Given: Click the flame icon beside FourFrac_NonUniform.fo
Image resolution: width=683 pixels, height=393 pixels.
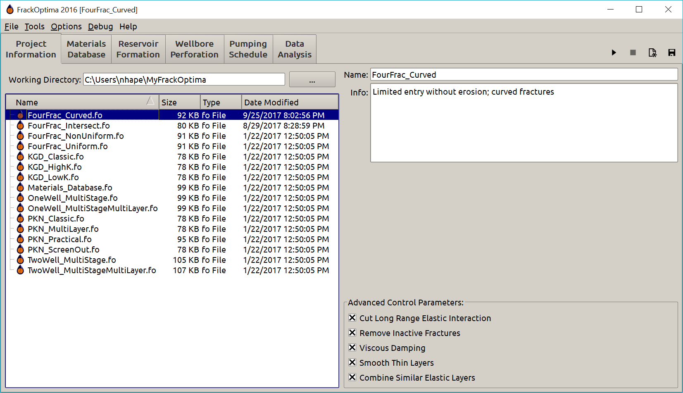Looking at the screenshot, I should click(x=20, y=136).
